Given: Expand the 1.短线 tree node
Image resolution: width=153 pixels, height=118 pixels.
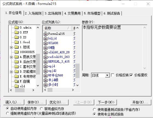Looking at the screenshot, I should (11, 47).
